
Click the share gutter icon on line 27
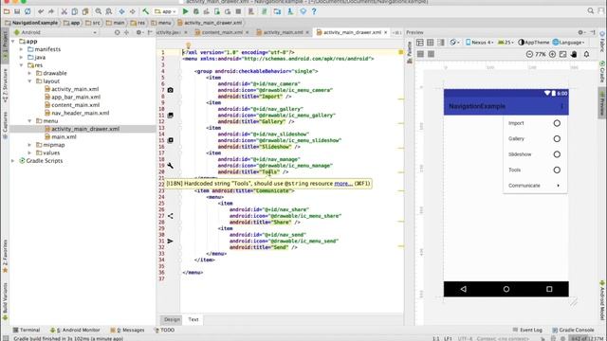tap(171, 216)
